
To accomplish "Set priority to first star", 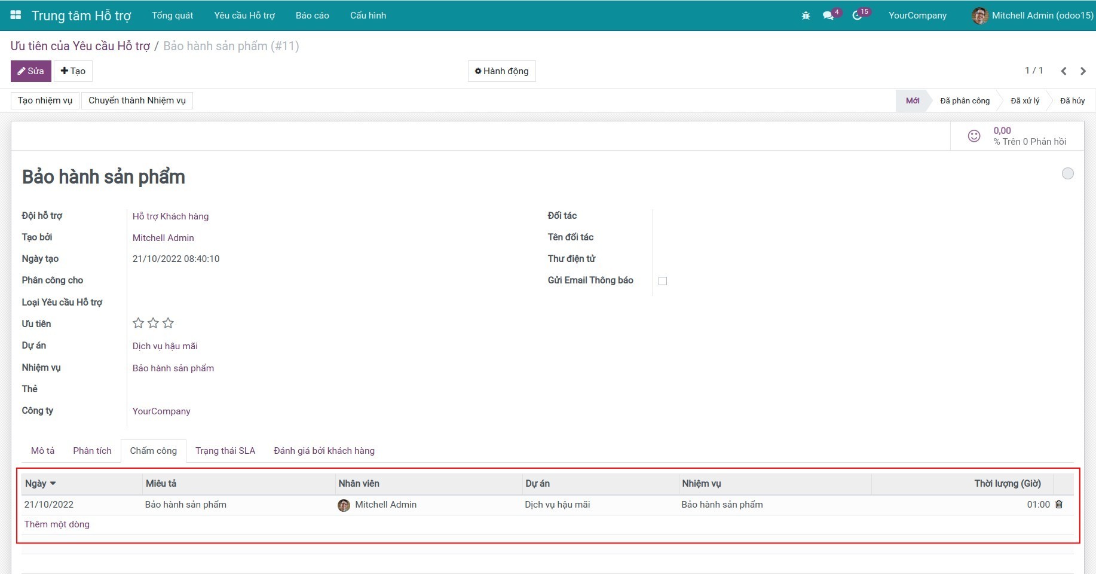I will click(x=138, y=323).
